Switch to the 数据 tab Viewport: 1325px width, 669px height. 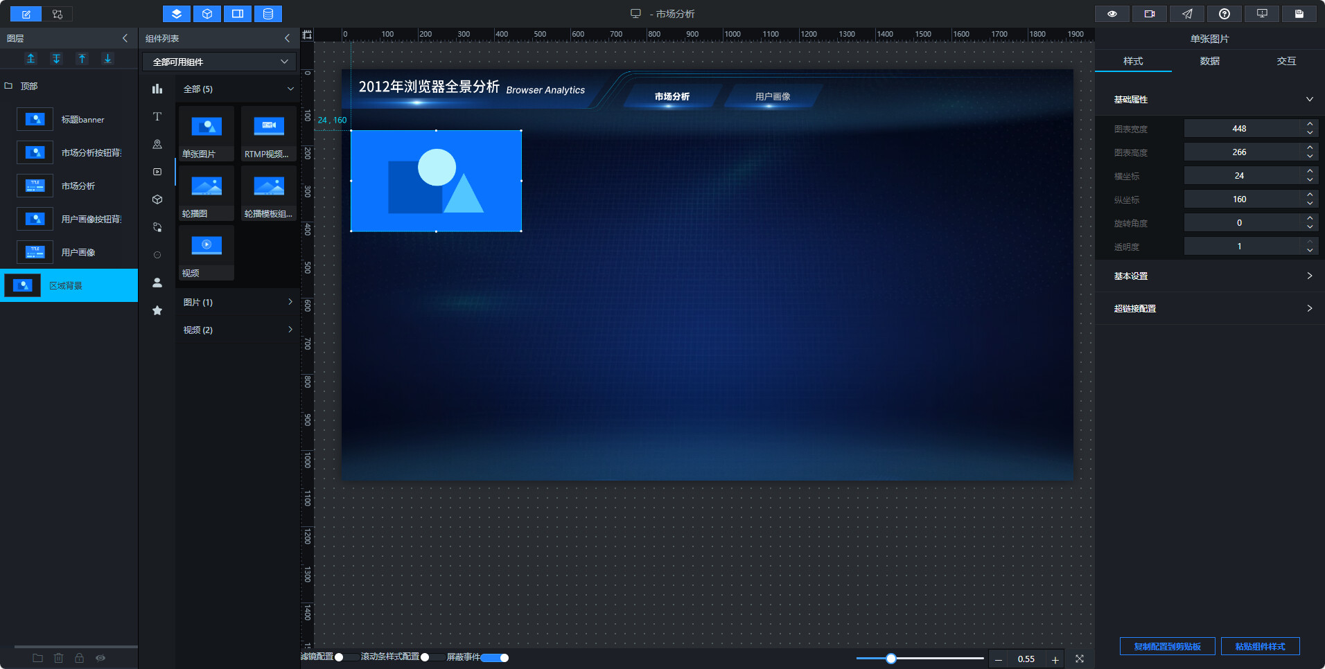(1210, 61)
